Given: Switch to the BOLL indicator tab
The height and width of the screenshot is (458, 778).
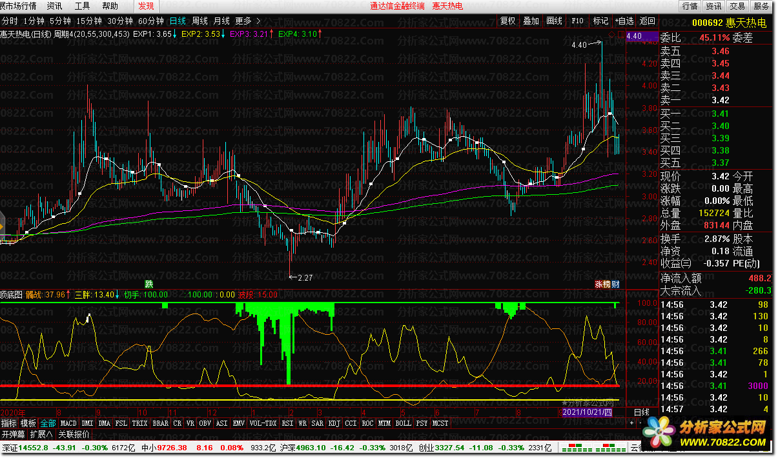Looking at the screenshot, I should (x=403, y=423).
